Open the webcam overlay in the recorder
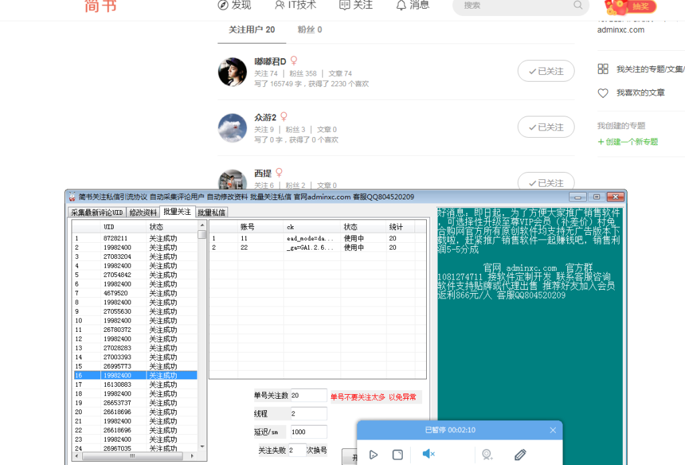 (x=487, y=455)
